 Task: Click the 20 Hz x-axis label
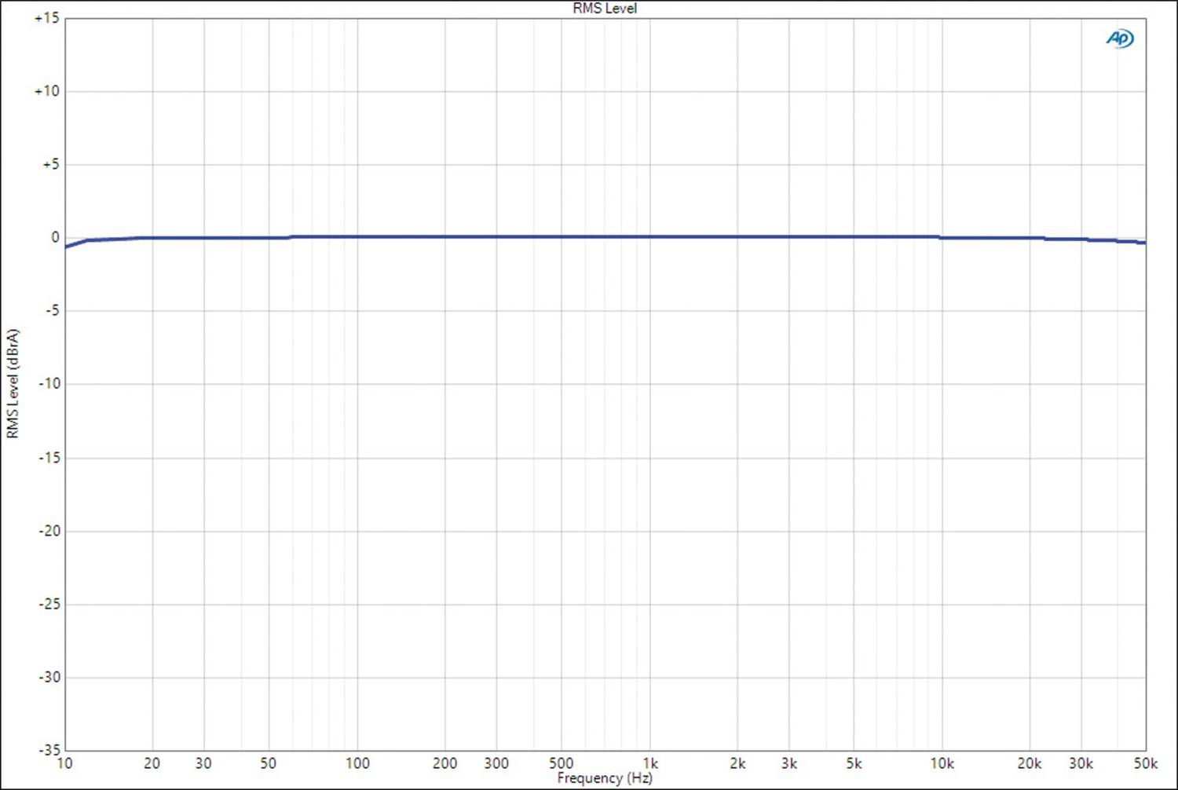(152, 763)
